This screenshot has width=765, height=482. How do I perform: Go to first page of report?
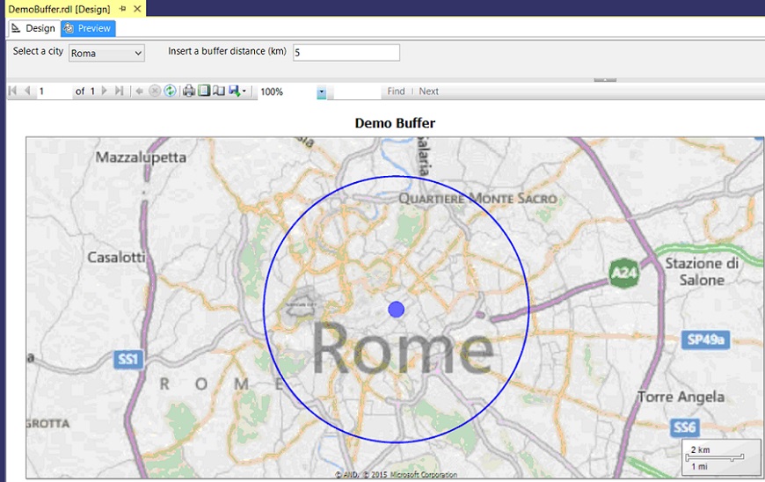click(x=12, y=91)
